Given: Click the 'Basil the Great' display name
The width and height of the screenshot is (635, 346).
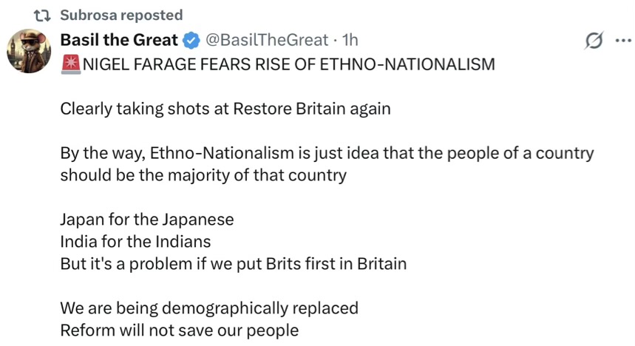Looking at the screenshot, I should click(119, 40).
